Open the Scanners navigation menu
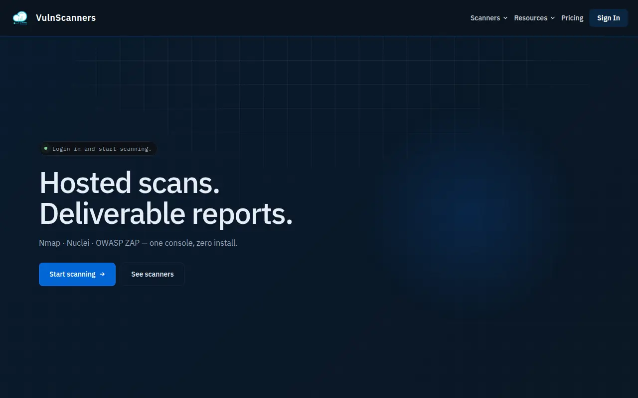The height and width of the screenshot is (398, 638). tap(489, 18)
